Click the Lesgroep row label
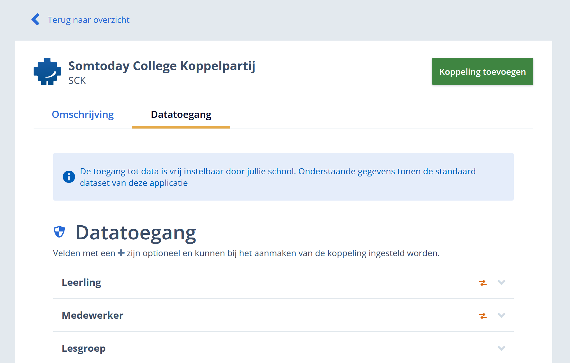Image resolution: width=570 pixels, height=363 pixels. click(84, 348)
